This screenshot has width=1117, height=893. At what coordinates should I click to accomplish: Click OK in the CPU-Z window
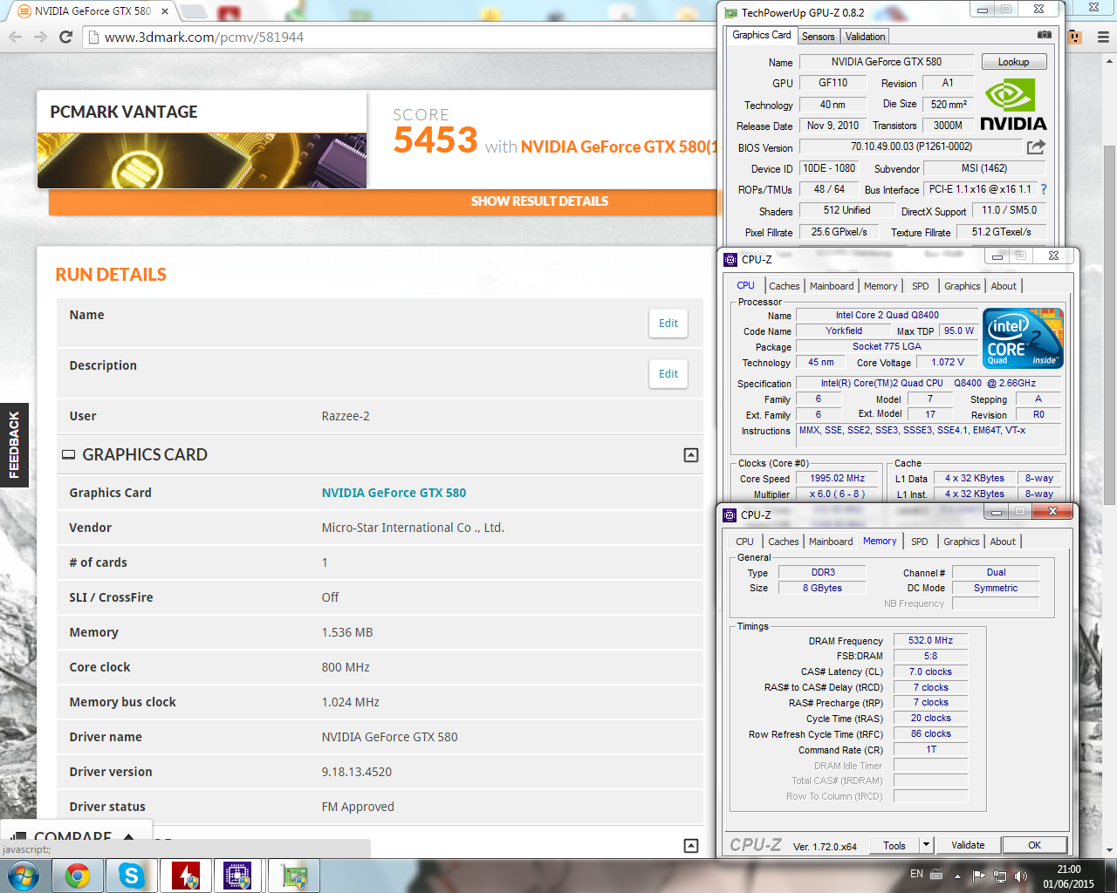[1034, 845]
